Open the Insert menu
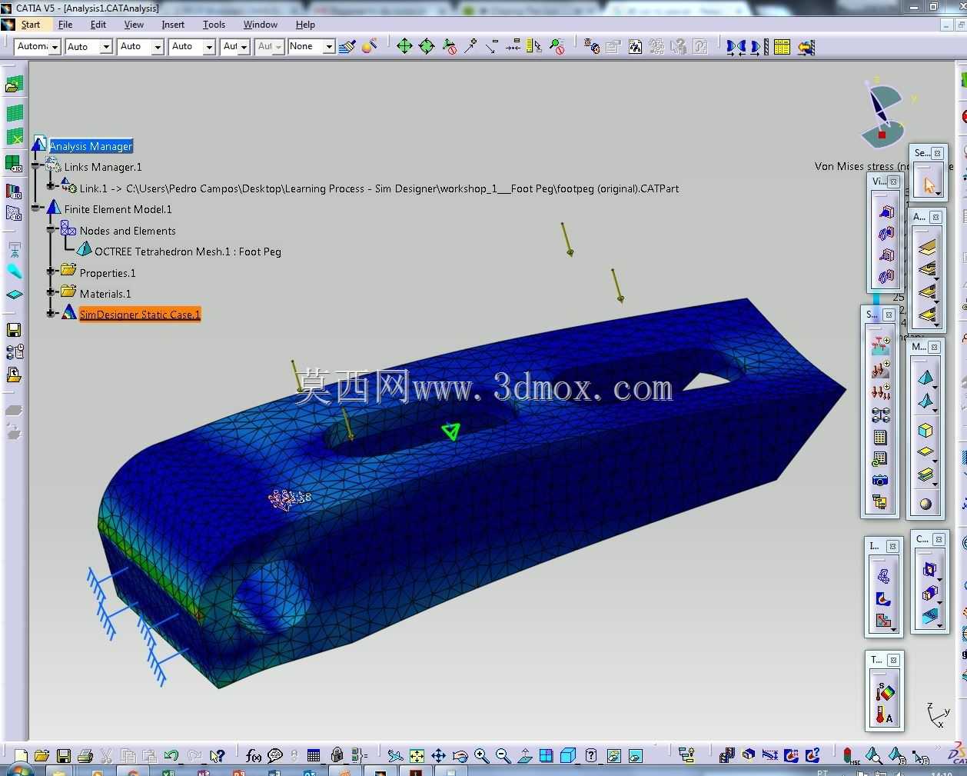Screen dimensions: 967x776 (x=173, y=25)
